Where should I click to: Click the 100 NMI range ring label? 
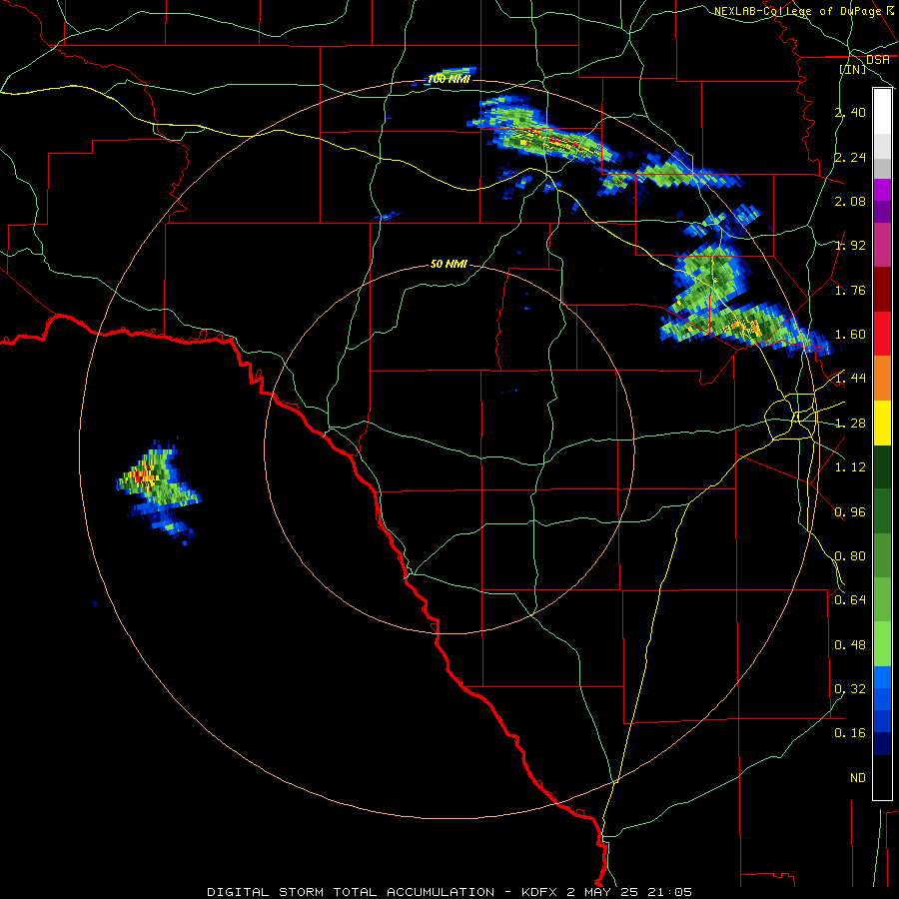[449, 79]
